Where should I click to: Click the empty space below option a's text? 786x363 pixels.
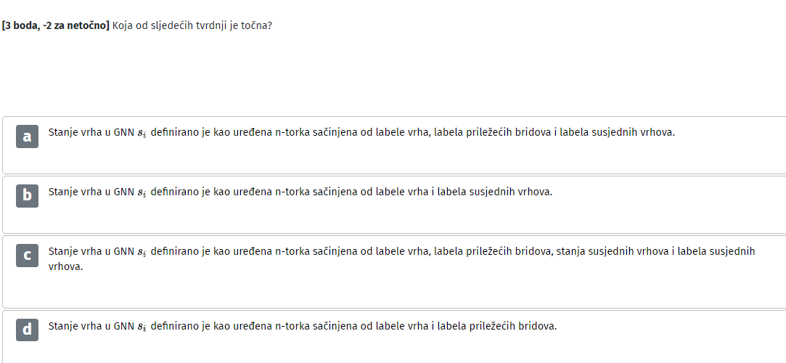pos(393,158)
